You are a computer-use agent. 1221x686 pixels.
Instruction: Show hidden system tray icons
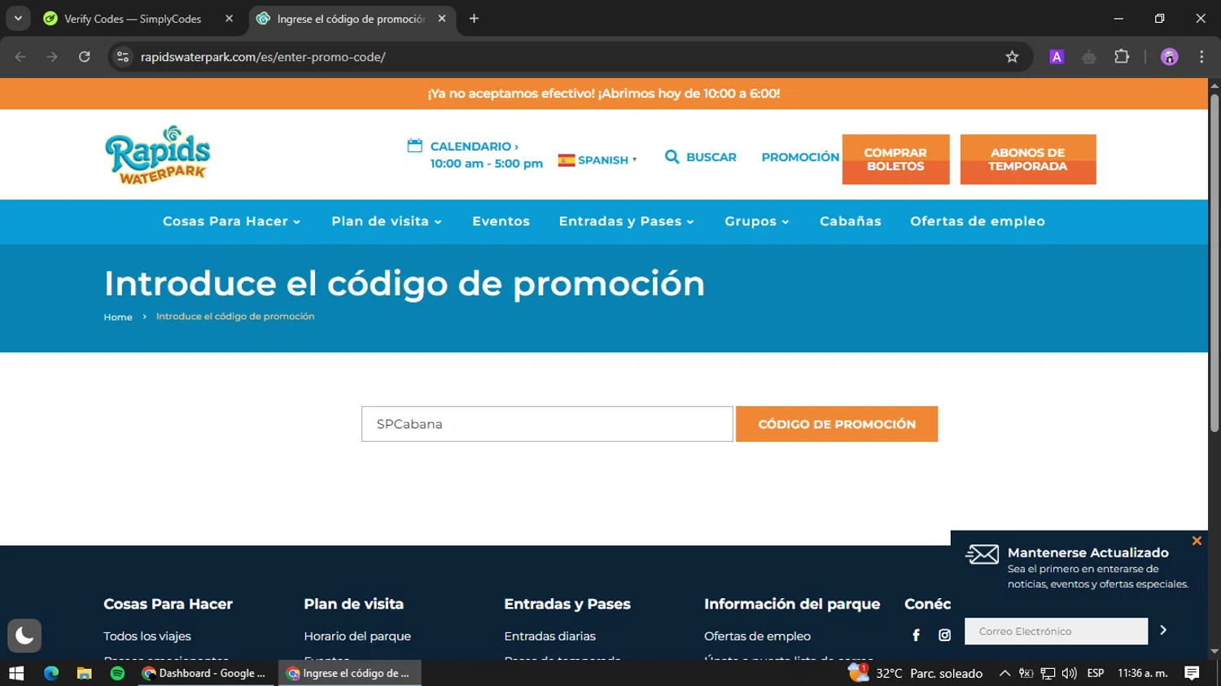[1004, 673]
